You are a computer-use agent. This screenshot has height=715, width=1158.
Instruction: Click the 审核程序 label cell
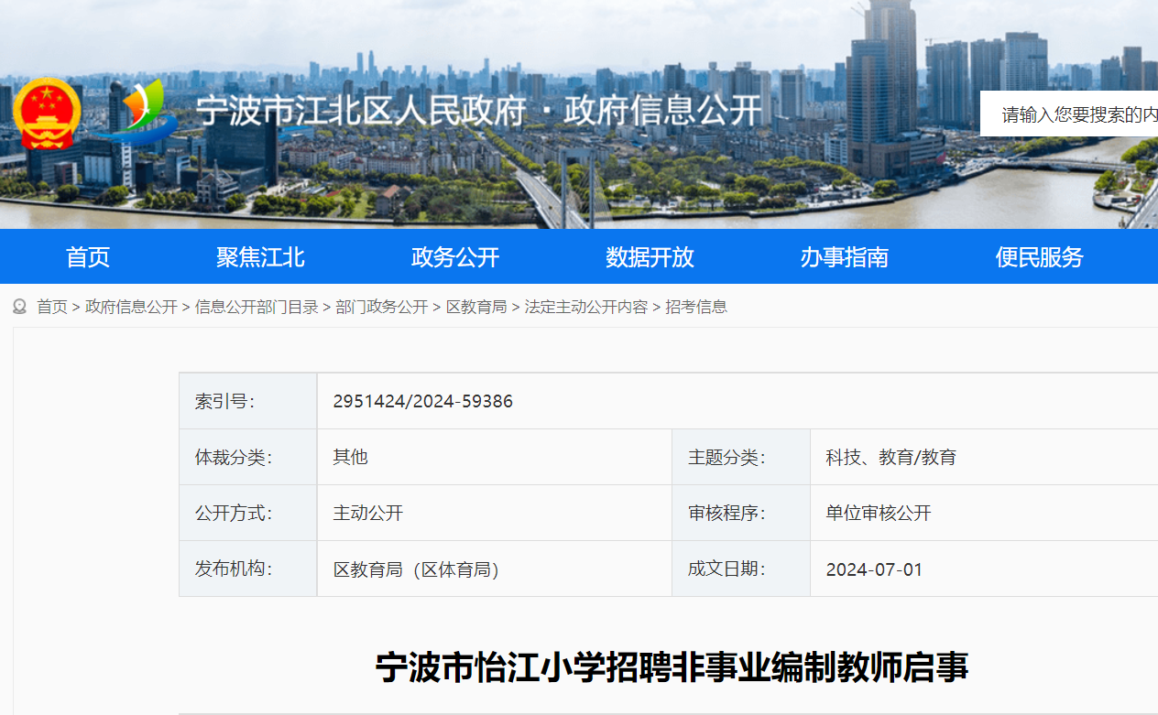[741, 513]
